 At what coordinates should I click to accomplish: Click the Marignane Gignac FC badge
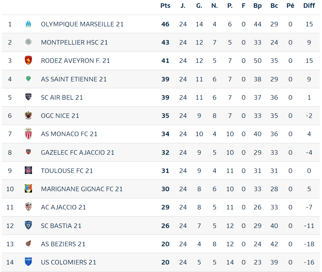tap(28, 189)
